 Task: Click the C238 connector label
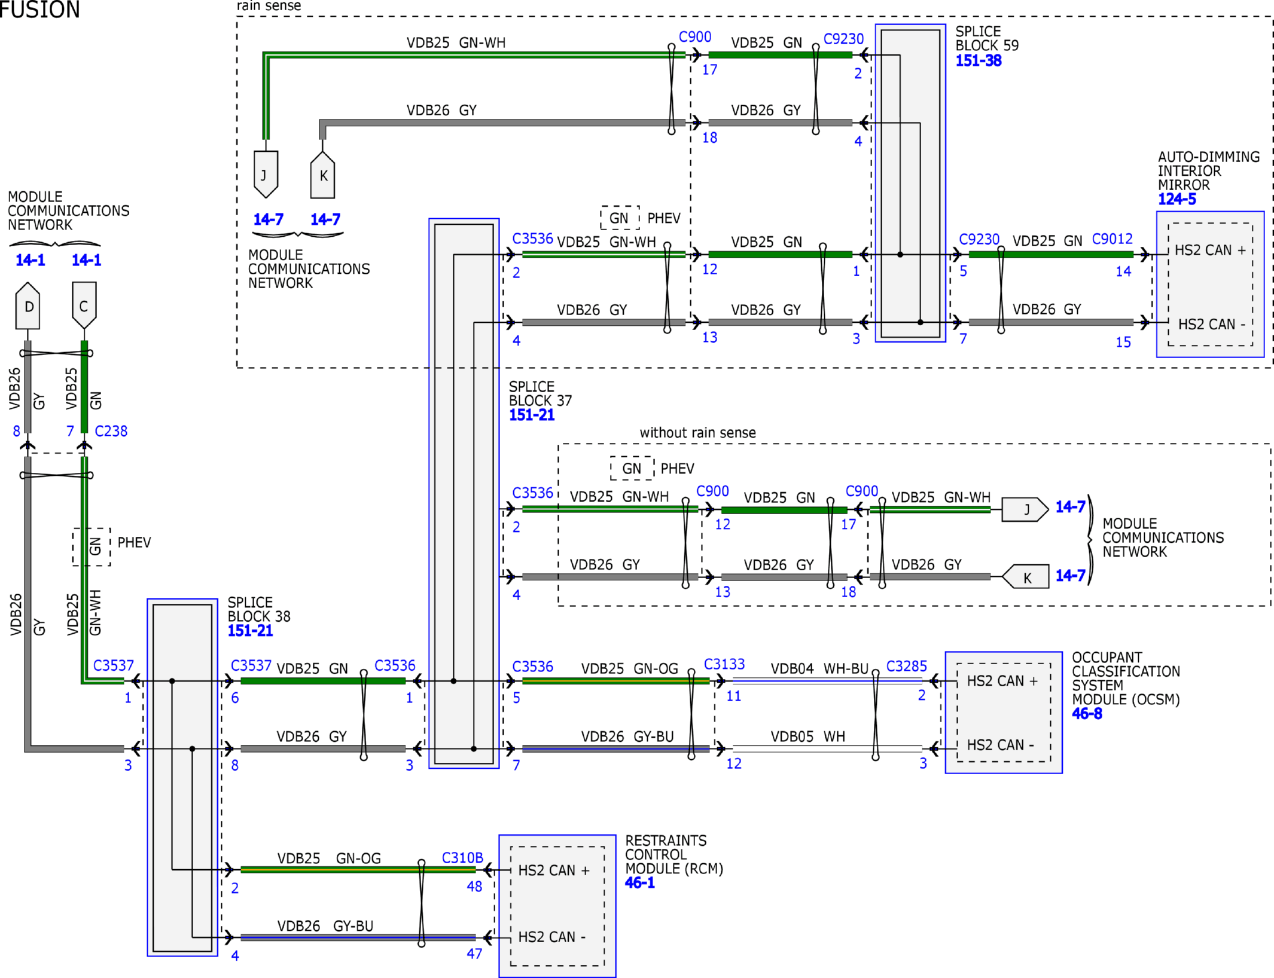click(111, 431)
